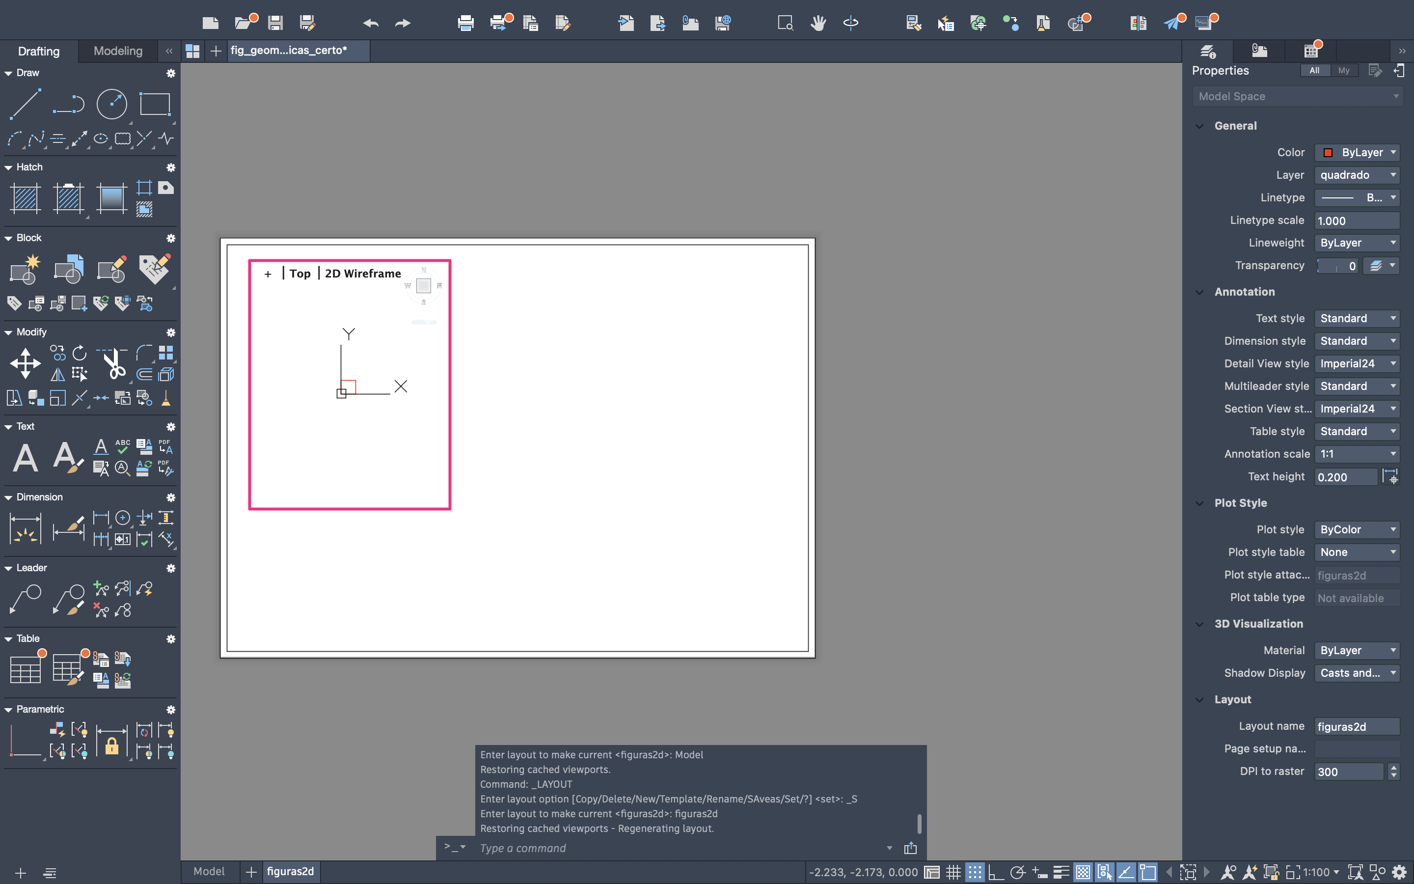The height and width of the screenshot is (884, 1414).
Task: Open the Plot style ByColor dropdown
Action: coord(1357,529)
